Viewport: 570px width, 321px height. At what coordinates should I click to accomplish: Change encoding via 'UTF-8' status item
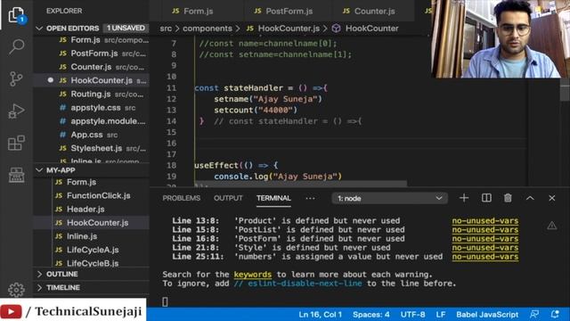[412, 315]
